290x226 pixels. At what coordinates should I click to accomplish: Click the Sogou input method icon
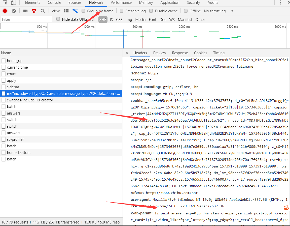286,208
